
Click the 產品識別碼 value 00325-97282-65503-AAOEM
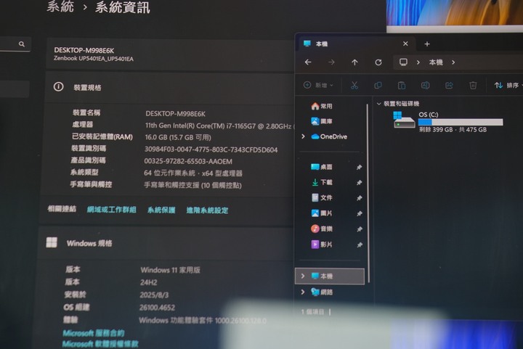pyautogui.click(x=188, y=162)
